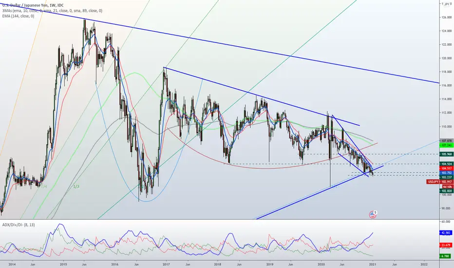Click the 126.000 price axis tick

(x=447, y=18)
